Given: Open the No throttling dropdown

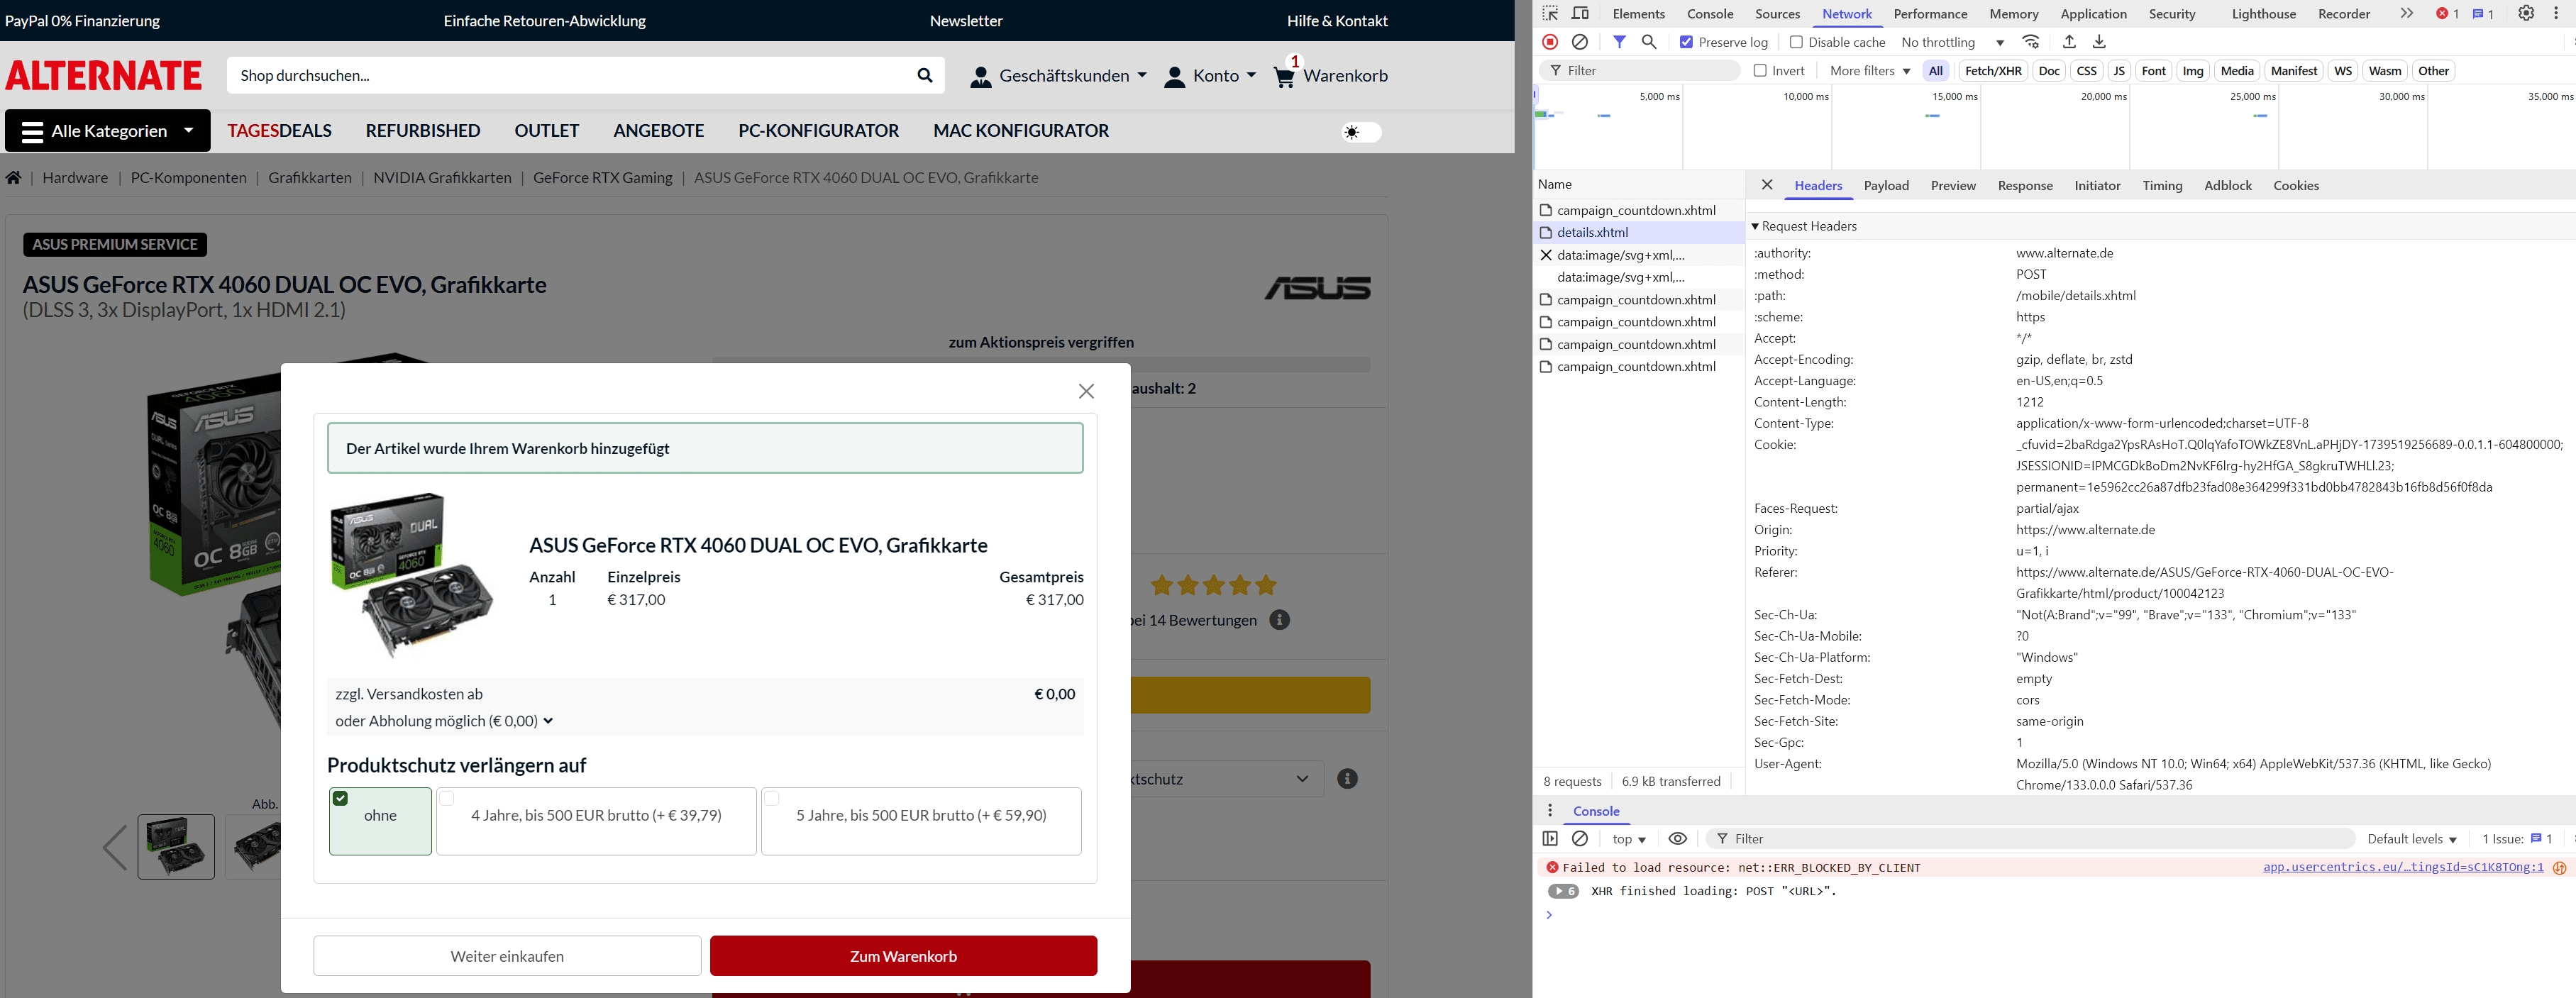Looking at the screenshot, I should (x=1952, y=42).
